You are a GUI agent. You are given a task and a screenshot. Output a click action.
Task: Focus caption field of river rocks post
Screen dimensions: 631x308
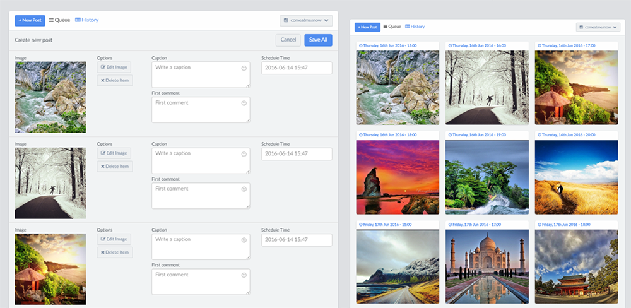[201, 75]
